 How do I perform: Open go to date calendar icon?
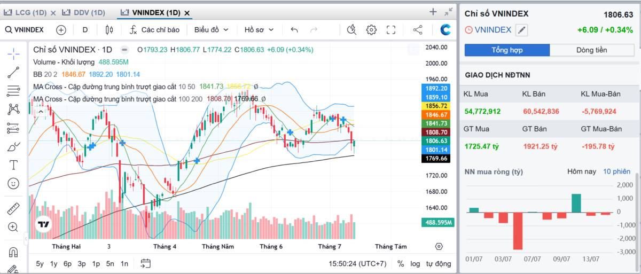(x=146, y=263)
